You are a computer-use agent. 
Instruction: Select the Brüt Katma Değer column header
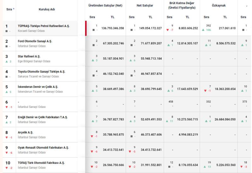tap(181, 5)
